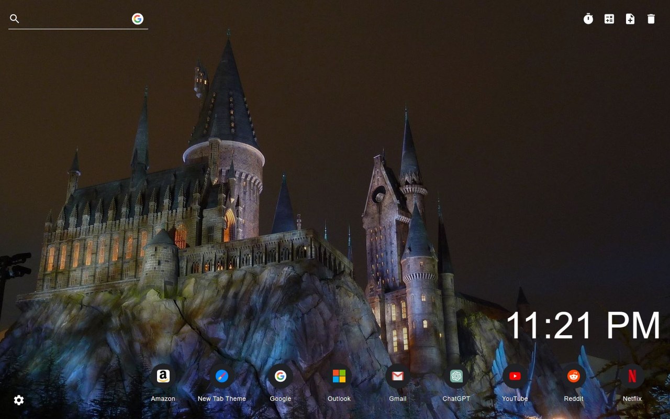Open the Google shortcut icon
The height and width of the screenshot is (419, 670).
tap(281, 376)
